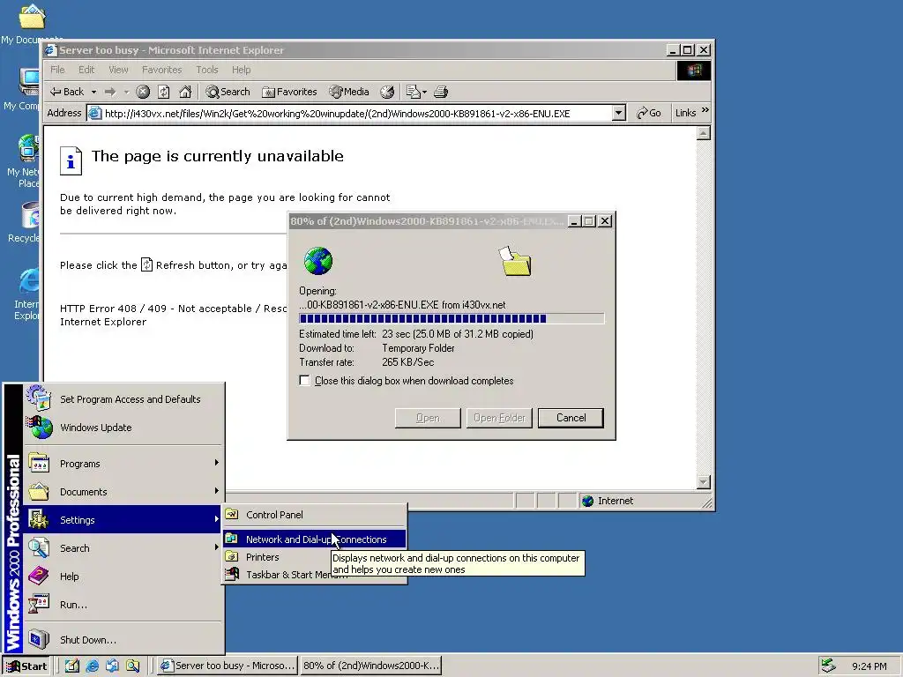The height and width of the screenshot is (677, 903).
Task: Click the download progress bar
Action: click(x=451, y=318)
